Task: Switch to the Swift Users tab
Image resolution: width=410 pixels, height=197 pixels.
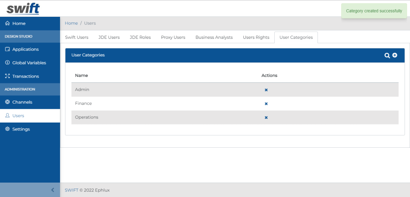Action: click(x=76, y=37)
